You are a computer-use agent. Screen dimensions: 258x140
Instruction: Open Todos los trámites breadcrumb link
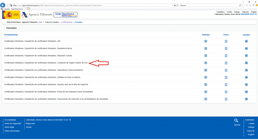[52, 22]
